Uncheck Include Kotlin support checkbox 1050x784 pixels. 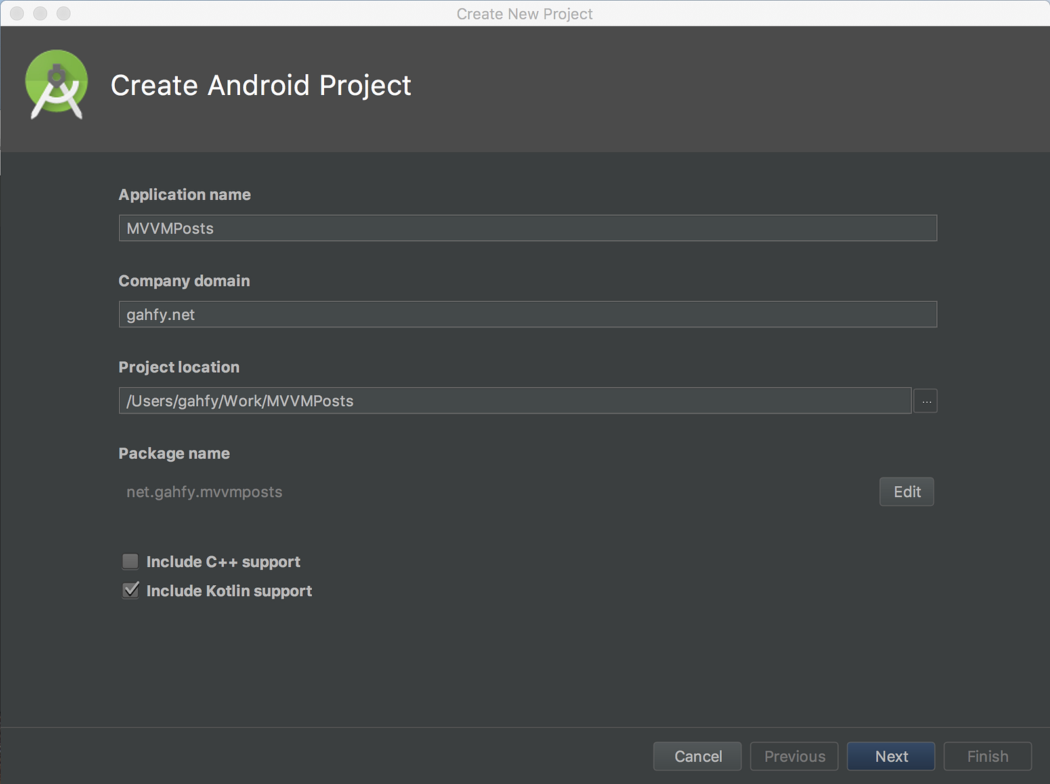point(131,590)
